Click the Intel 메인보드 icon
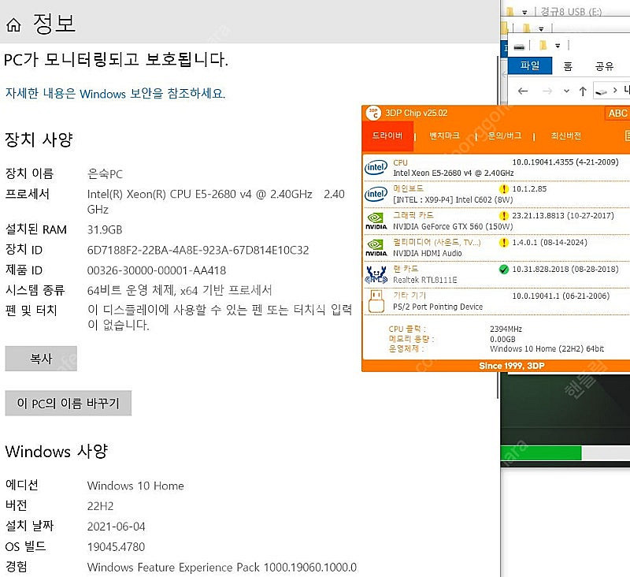Image resolution: width=630 pixels, height=577 pixels. coord(376,194)
